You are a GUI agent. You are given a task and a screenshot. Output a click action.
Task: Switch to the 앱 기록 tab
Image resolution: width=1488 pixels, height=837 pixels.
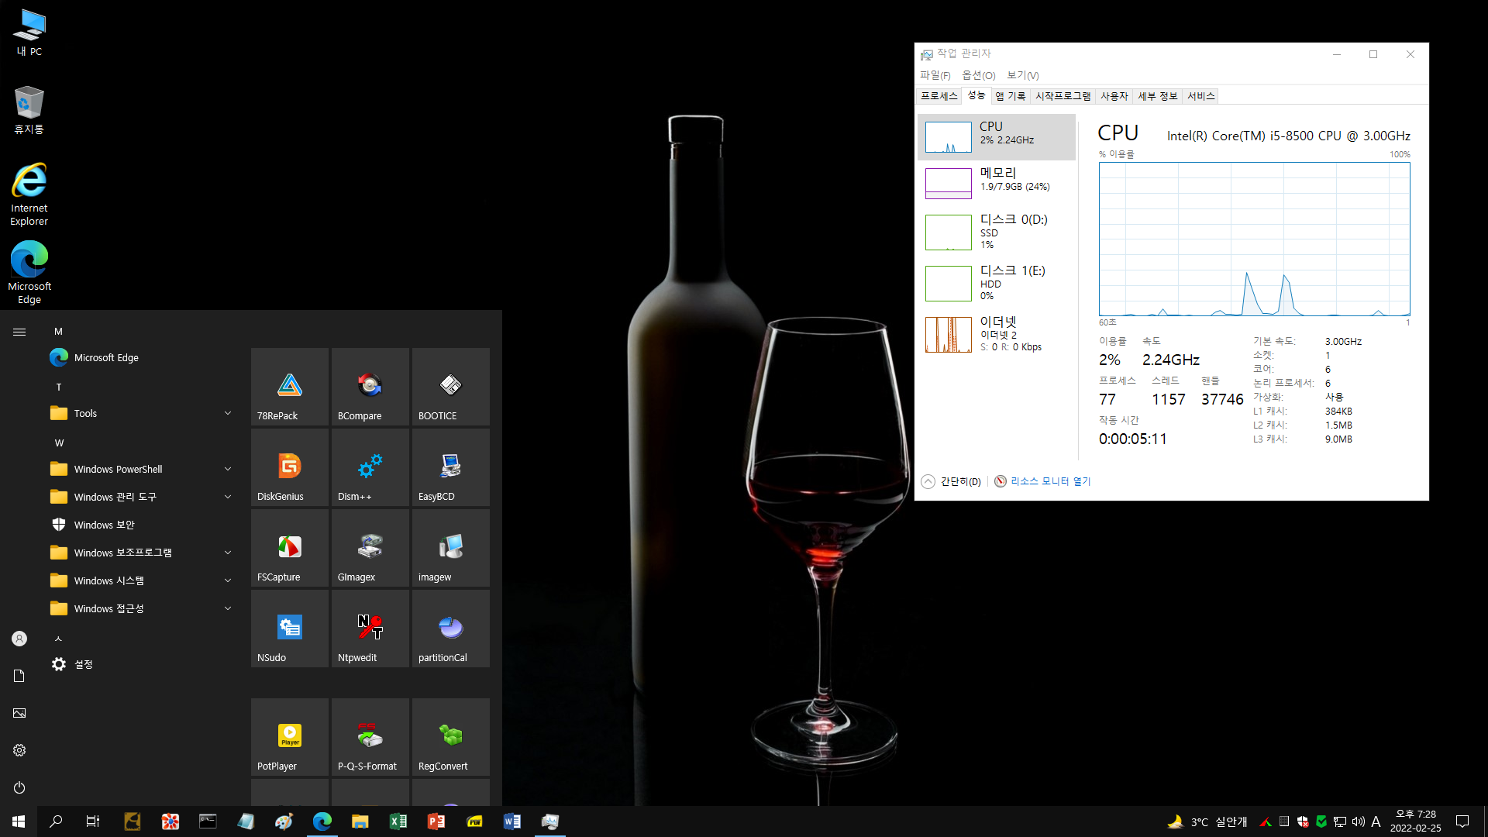pos(1010,96)
